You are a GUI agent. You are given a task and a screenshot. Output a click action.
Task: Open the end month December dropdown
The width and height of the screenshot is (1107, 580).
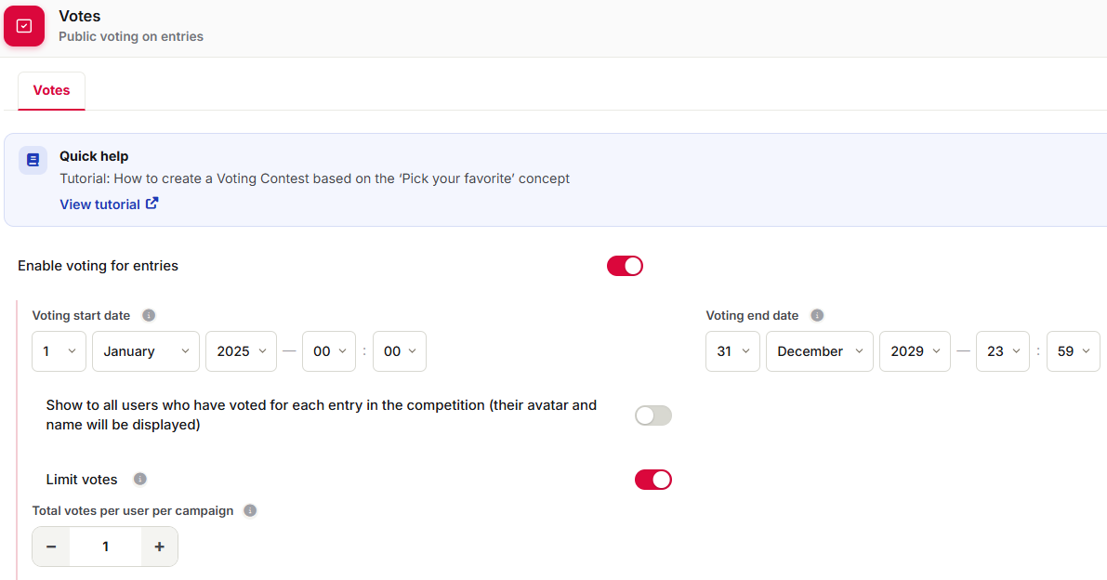coord(820,351)
